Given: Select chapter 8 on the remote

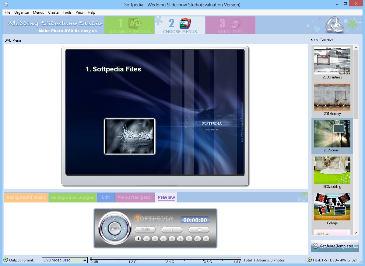Looking at the screenshot, I should tap(197, 239).
